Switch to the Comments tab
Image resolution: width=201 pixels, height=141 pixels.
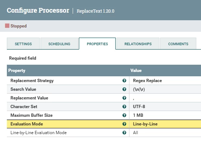point(178,44)
